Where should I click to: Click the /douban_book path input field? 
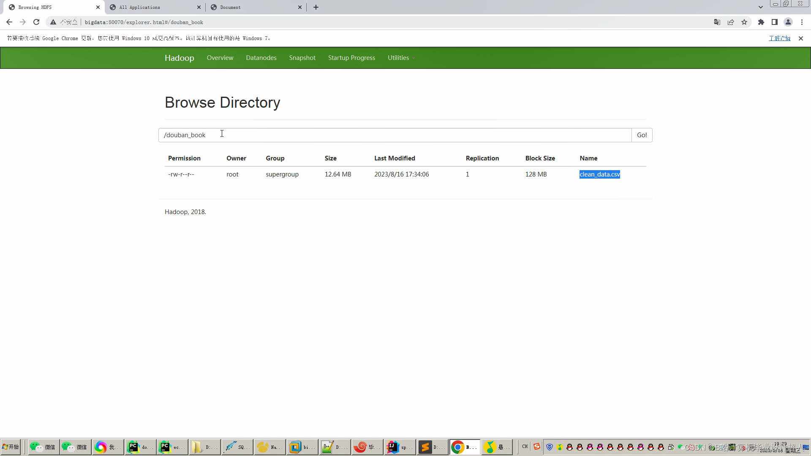(x=395, y=135)
